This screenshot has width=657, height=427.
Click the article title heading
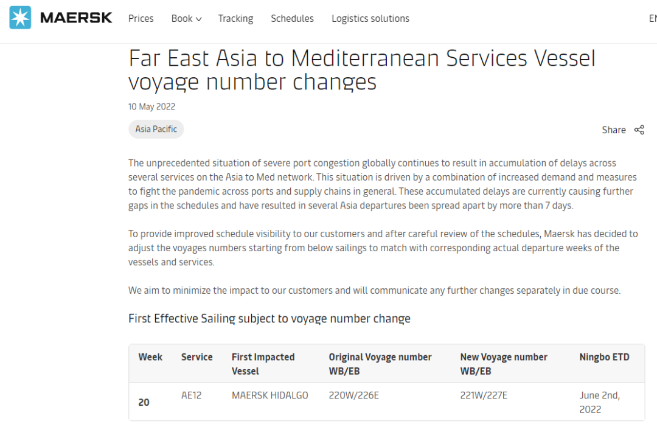click(x=361, y=70)
